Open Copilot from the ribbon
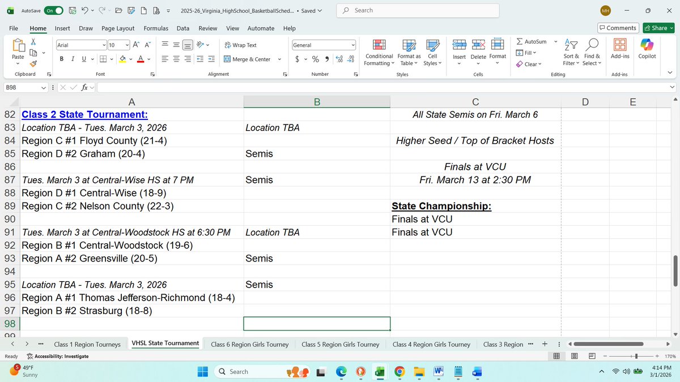Screen dimensions: 680x382 (x=647, y=52)
